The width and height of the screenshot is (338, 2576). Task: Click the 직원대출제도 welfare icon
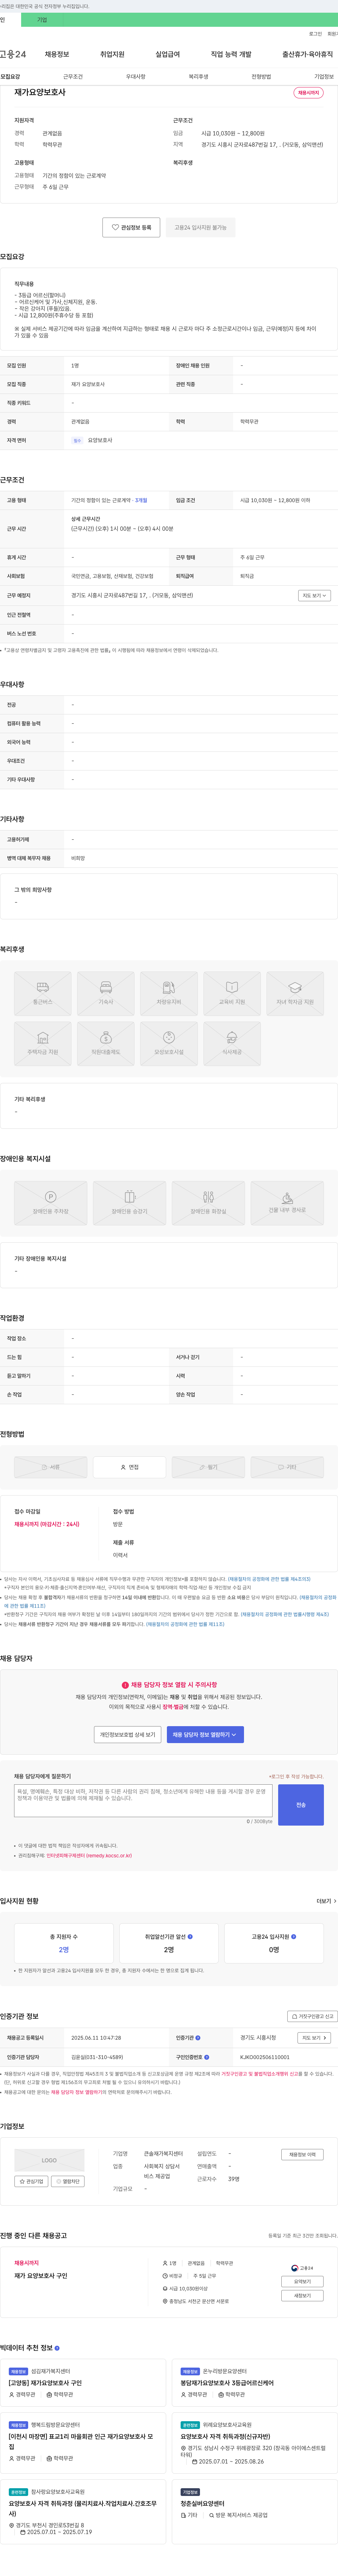click(106, 1044)
